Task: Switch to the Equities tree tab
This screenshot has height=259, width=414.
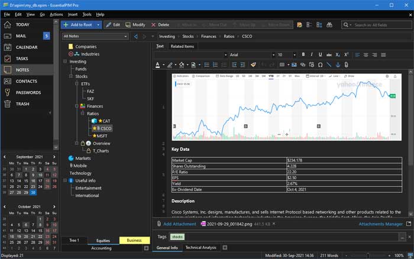Action: 103,241
